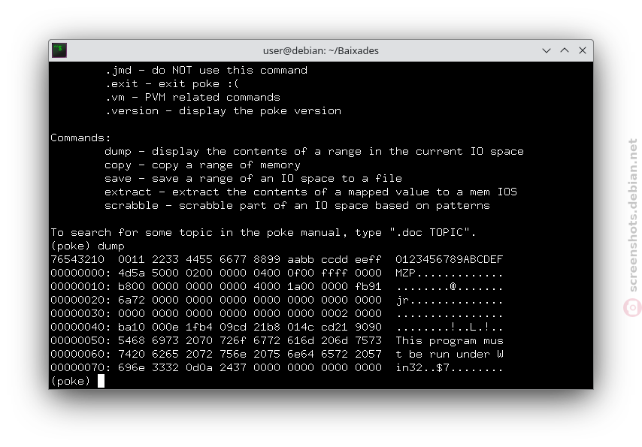Click the '.vm - PVM related commands' line
642x447 pixels.
coord(192,98)
